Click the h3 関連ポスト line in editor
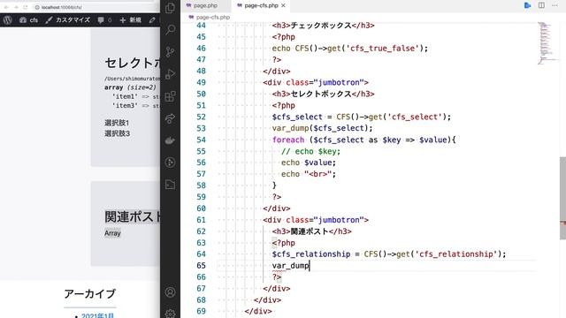The width and height of the screenshot is (566, 318). 312,231
